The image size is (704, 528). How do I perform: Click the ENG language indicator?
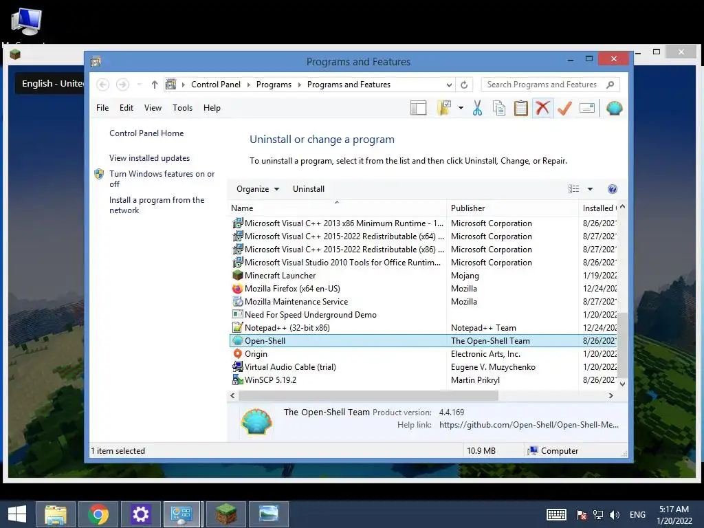[637, 515]
